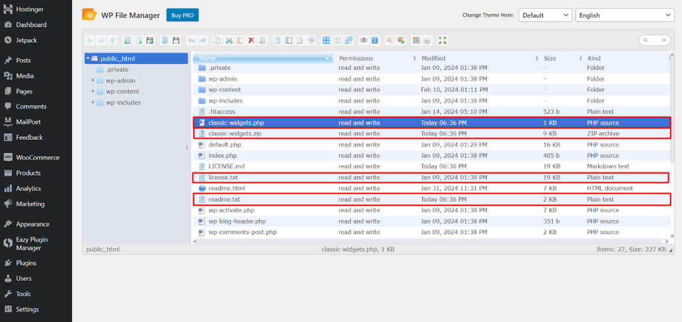Sort files by the Name column header
This screenshot has width=682, height=322.
(263, 59)
